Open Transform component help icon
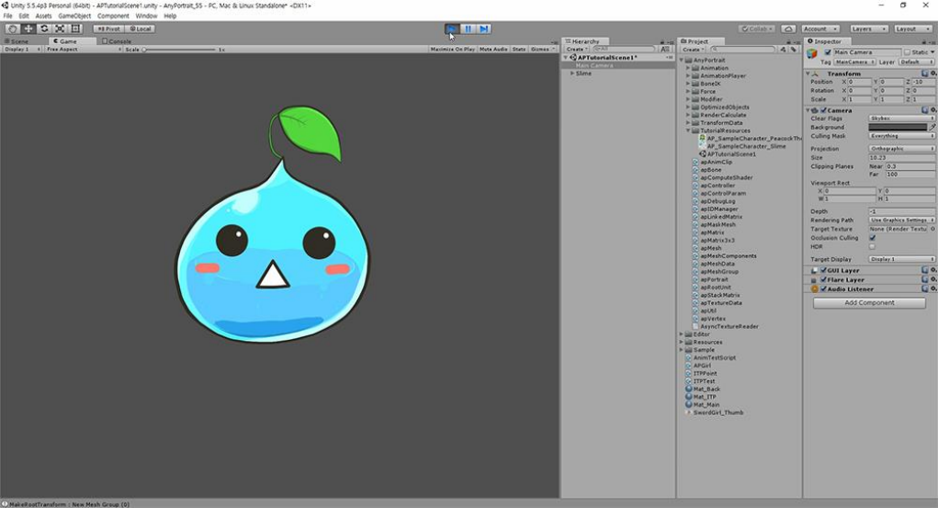Screen dimensions: 938x508 [x=925, y=73]
